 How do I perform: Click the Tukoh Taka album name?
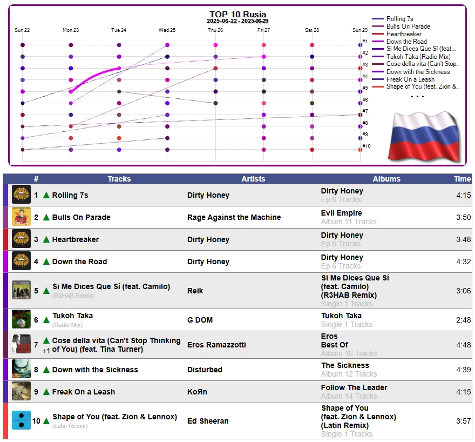(x=341, y=316)
